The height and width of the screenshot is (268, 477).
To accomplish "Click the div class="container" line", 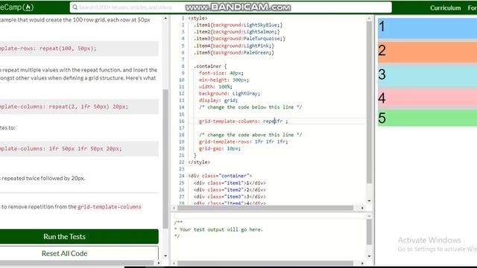I will coord(220,176).
